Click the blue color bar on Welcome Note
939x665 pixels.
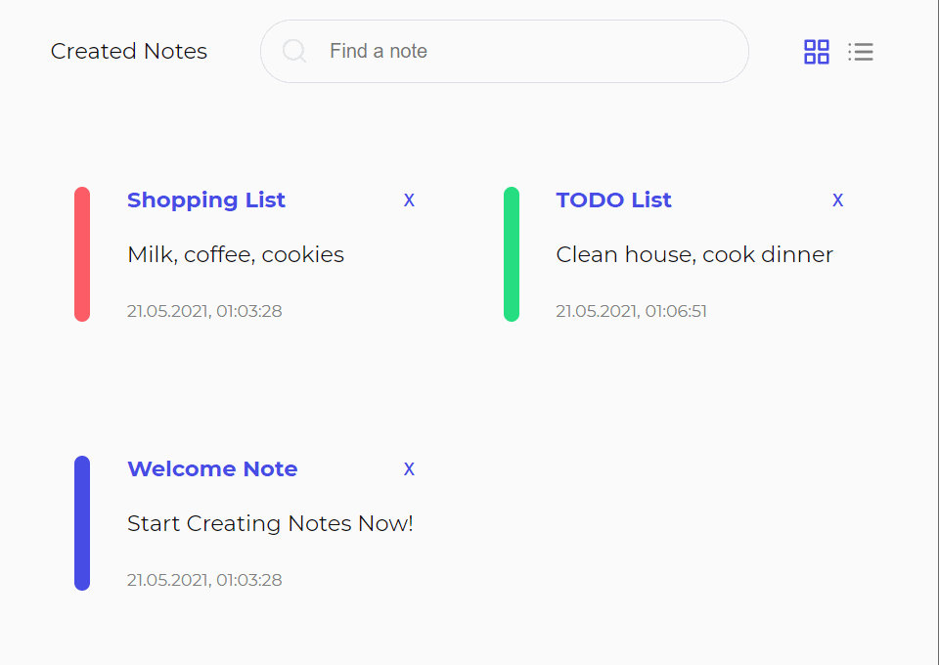[82, 523]
